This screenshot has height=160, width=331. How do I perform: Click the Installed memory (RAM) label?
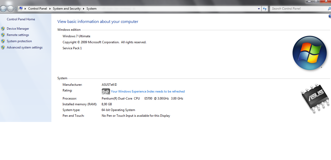pos(80,104)
